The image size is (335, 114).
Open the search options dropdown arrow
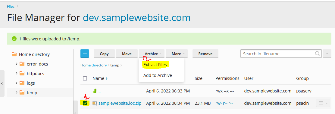coord(327,54)
